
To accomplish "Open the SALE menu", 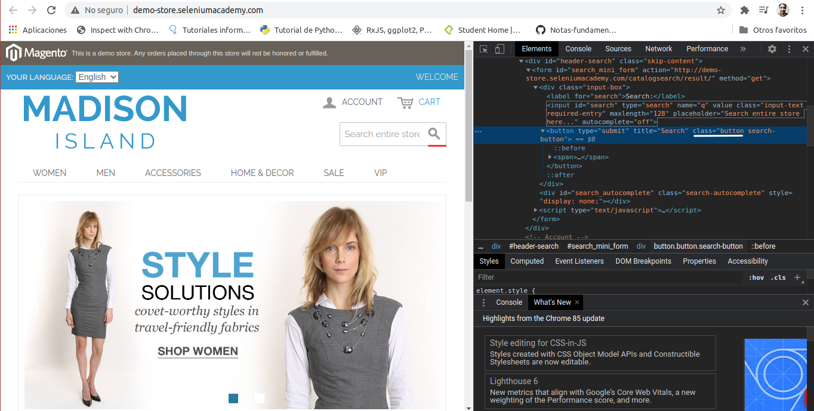I will 334,173.
